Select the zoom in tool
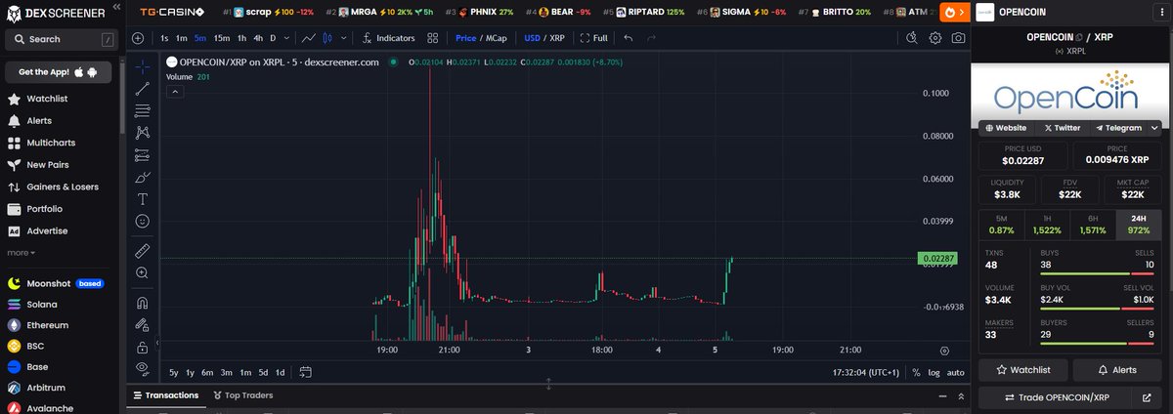The image size is (1173, 414). point(143,272)
